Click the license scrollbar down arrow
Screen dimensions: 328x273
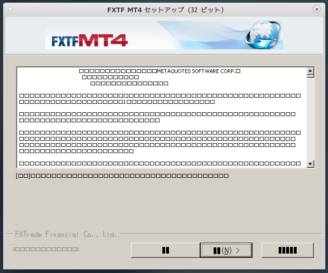(310, 164)
